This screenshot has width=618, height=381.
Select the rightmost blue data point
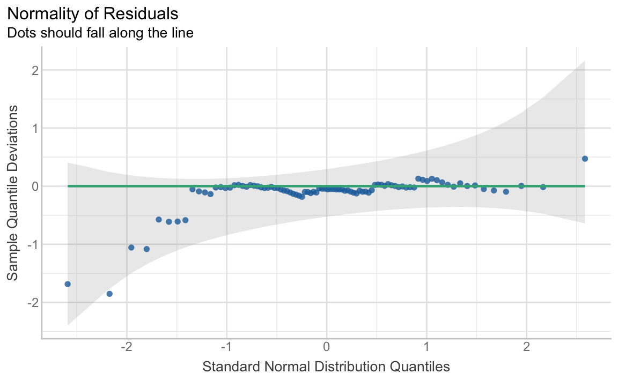585,159
